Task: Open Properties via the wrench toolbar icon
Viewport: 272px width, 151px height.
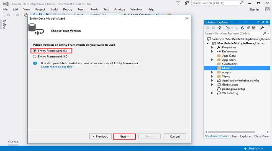Action: pyautogui.click(x=262, y=28)
